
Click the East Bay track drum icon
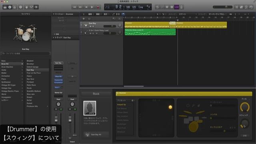click(86, 25)
